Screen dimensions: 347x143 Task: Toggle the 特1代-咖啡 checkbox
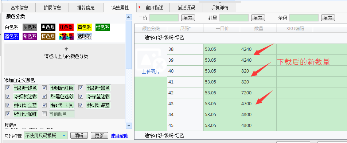coord(8,114)
